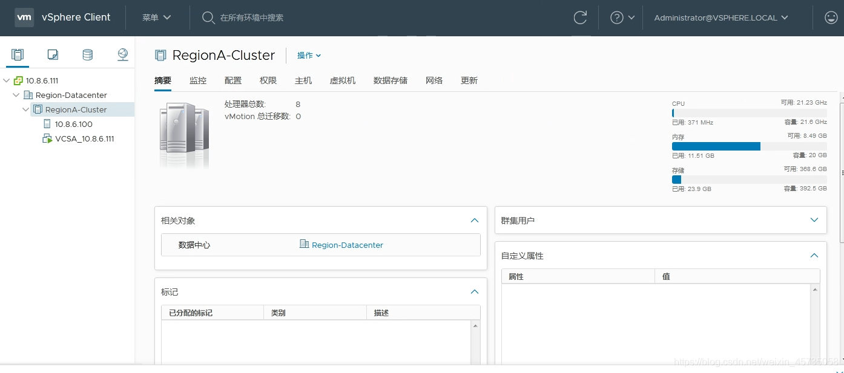Select the 网络 tab

(x=434, y=80)
